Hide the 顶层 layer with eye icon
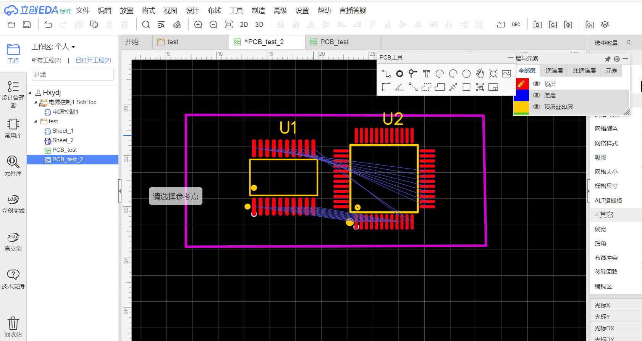The image size is (642, 341). 537,84
